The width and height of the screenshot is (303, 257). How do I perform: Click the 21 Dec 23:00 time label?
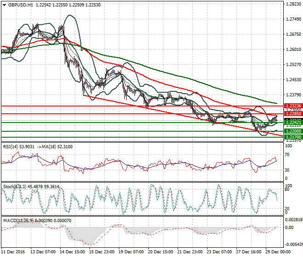[x=190, y=252]
